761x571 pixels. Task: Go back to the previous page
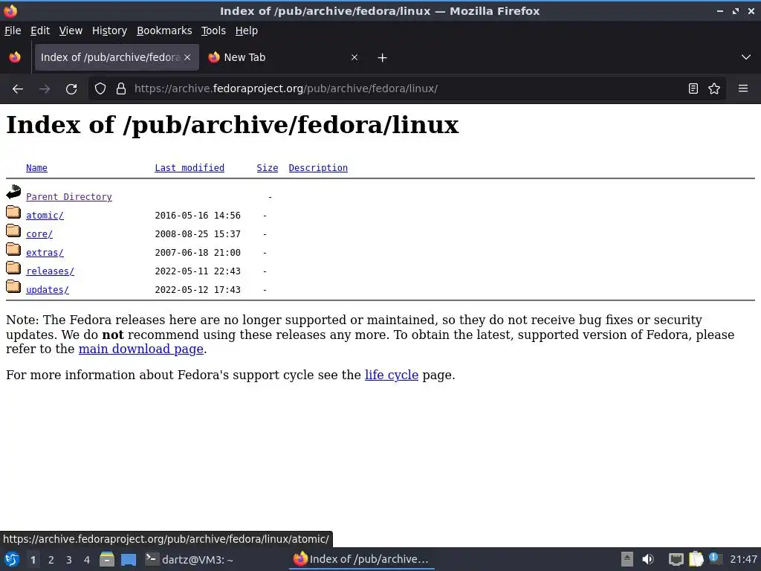click(x=18, y=89)
